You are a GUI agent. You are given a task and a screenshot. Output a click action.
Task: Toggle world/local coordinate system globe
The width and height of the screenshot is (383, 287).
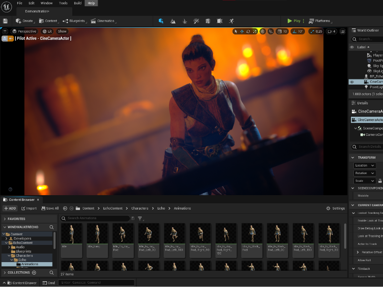pos(262,32)
